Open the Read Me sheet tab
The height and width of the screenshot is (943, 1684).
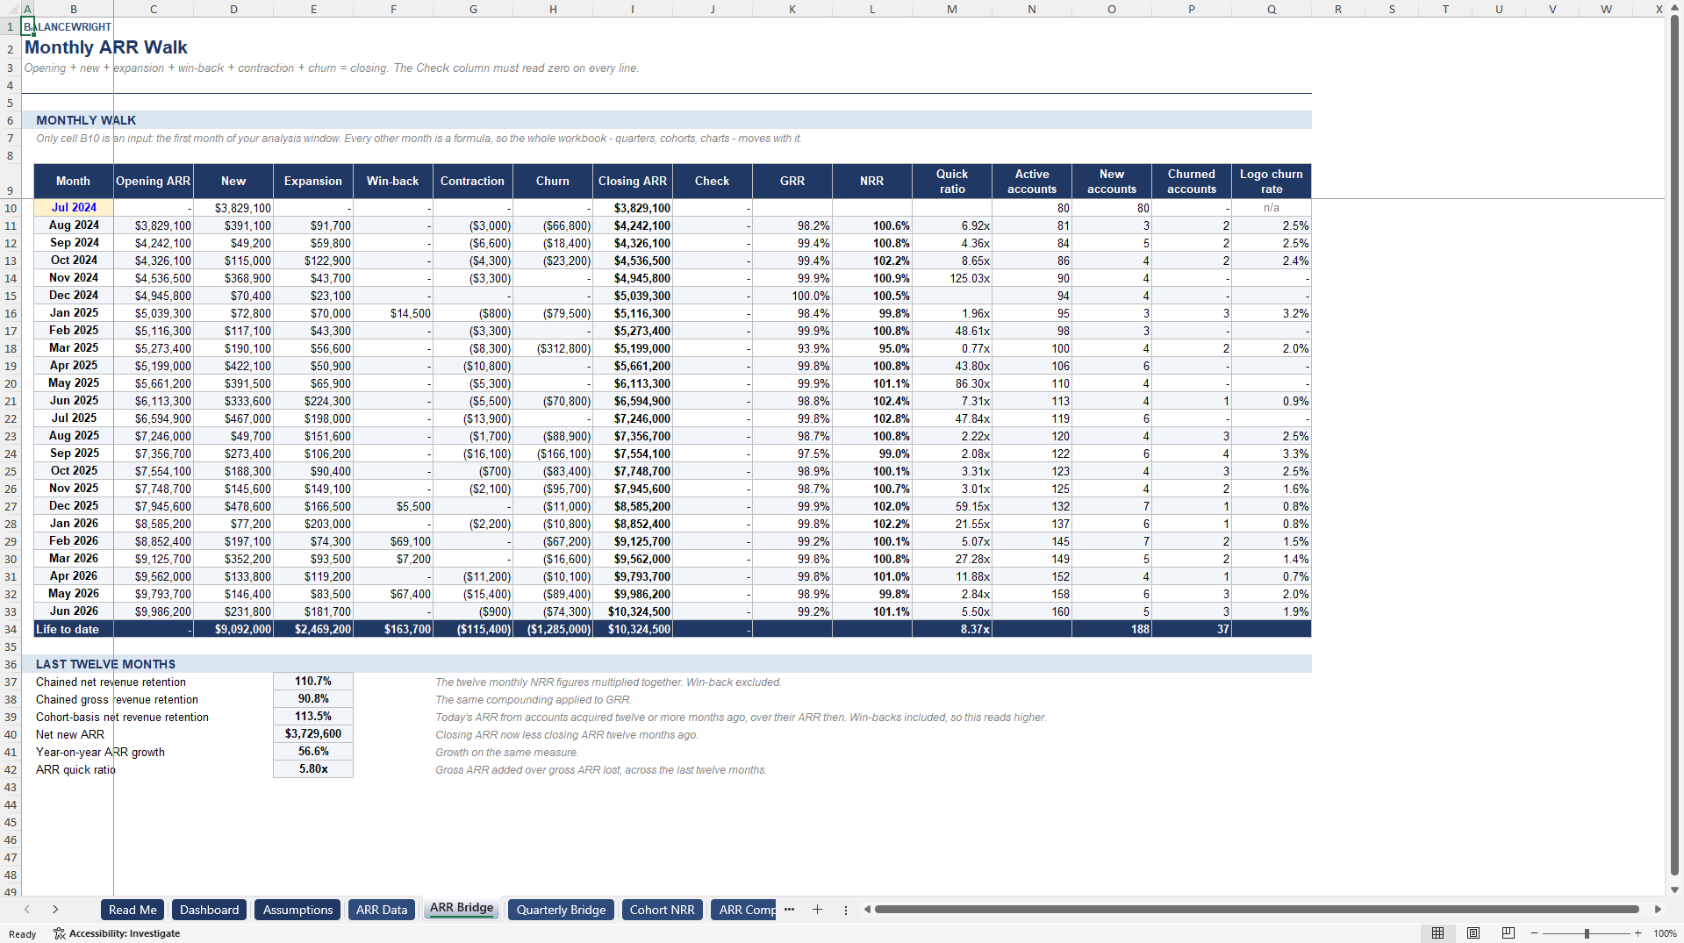point(133,910)
